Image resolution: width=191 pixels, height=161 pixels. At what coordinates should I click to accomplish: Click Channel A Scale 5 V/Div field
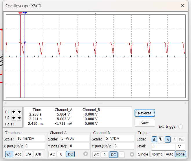point(74,139)
